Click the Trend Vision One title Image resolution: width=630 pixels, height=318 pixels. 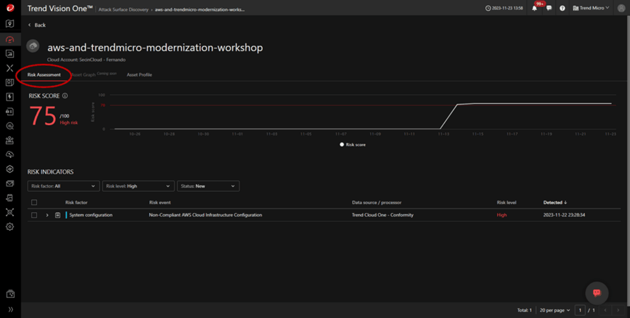click(60, 8)
